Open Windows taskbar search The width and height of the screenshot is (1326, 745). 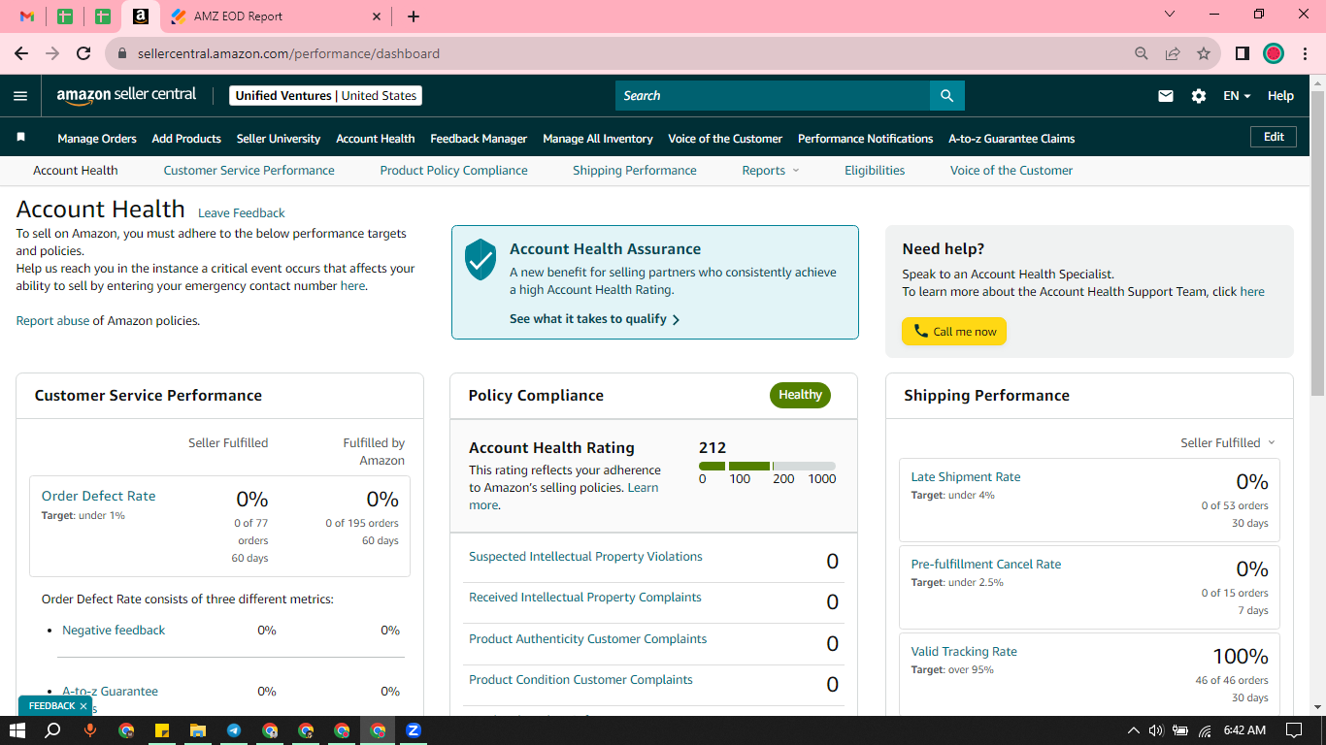coord(53,730)
